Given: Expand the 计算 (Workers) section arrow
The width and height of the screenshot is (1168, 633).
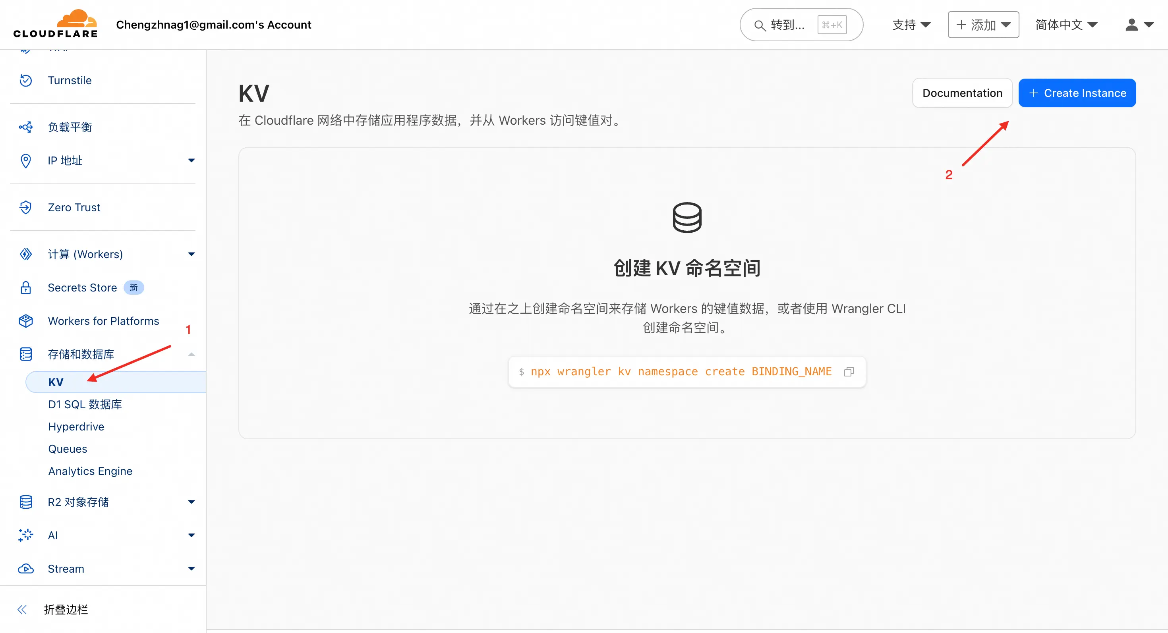Looking at the screenshot, I should 191,254.
